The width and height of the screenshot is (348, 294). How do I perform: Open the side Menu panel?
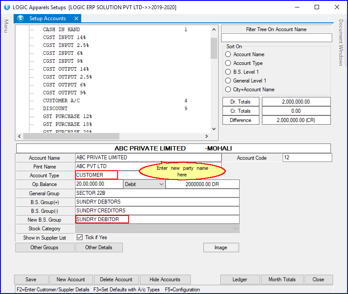point(6,26)
